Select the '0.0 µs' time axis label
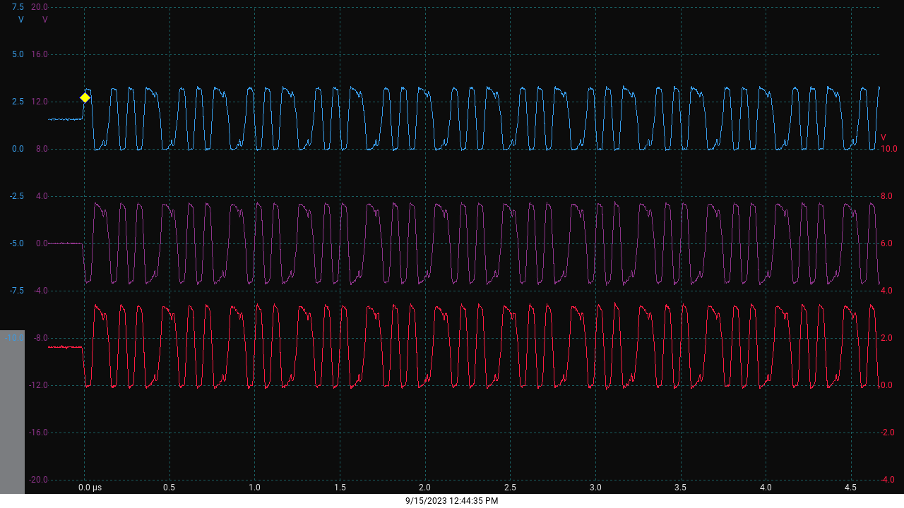Viewport: 904px width, 508px height. tap(90, 488)
